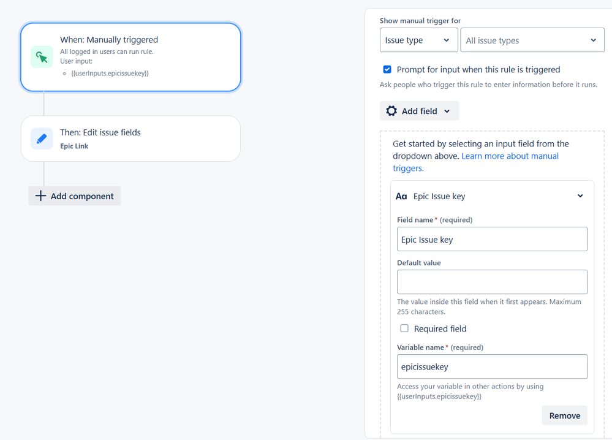The height and width of the screenshot is (440, 612).
Task: Click the blue pencil Edit issue icon
Action: (x=42, y=138)
